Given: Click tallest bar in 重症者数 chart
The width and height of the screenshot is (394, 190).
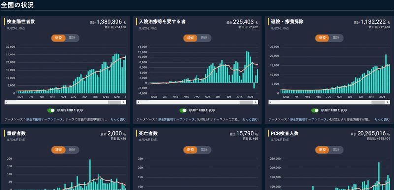Looking at the screenshot, I should 90,174.
